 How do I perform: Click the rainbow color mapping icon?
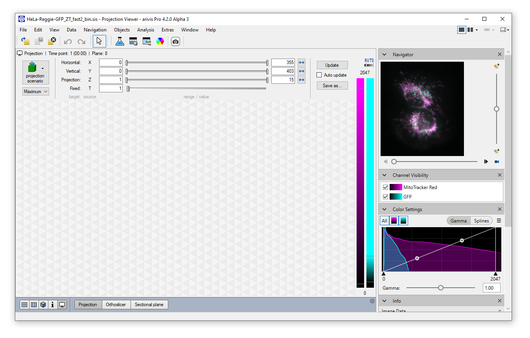pos(160,41)
